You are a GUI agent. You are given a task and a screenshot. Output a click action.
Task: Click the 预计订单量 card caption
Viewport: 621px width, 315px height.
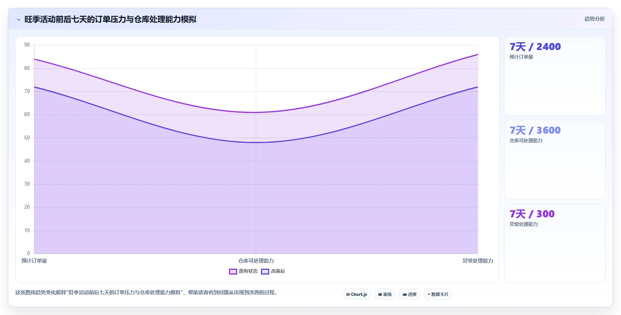point(521,57)
